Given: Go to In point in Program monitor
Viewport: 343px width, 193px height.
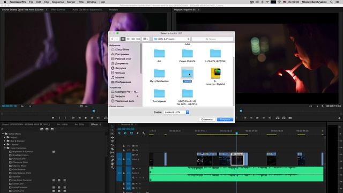Looking at the screenshot, I should pyautogui.click(x=245, y=118).
